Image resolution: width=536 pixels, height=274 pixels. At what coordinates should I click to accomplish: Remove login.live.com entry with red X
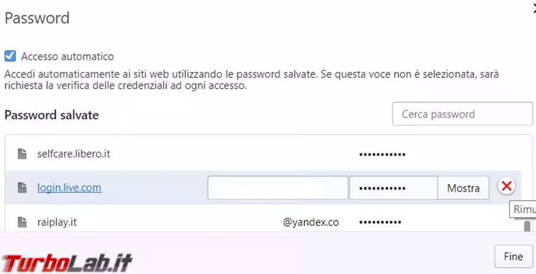pyautogui.click(x=506, y=187)
